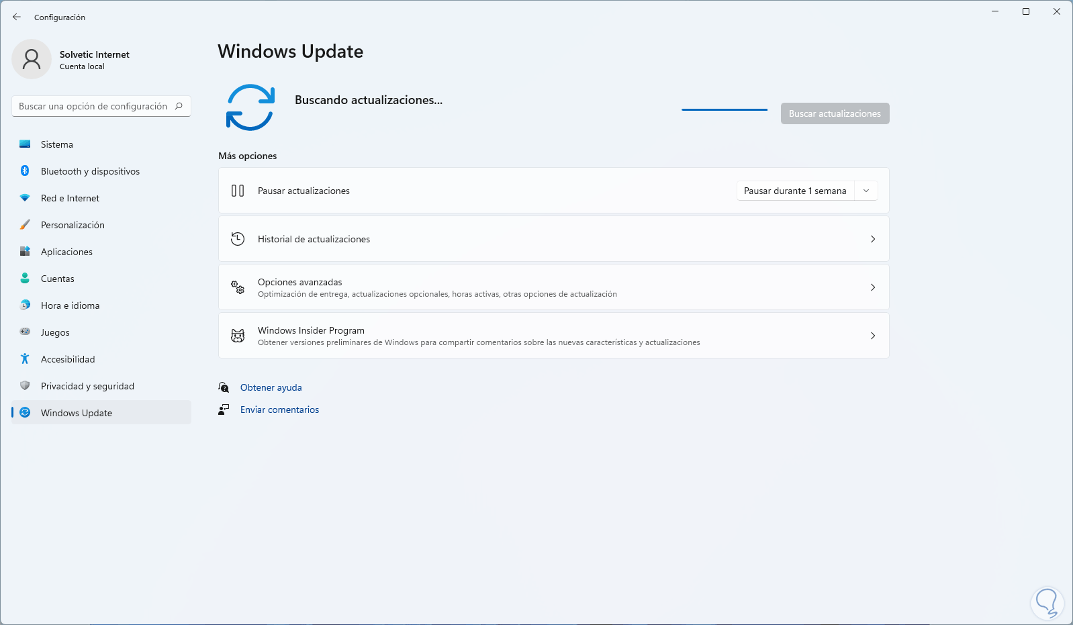Click the Buscando actualizaciones... status text

click(x=369, y=100)
